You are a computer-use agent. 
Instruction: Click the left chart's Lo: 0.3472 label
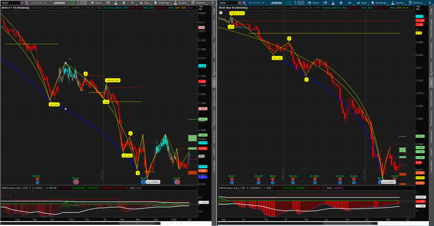tap(153, 182)
